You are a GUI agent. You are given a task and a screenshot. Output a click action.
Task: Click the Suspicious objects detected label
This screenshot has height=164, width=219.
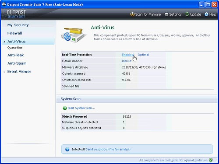click(x=81, y=128)
